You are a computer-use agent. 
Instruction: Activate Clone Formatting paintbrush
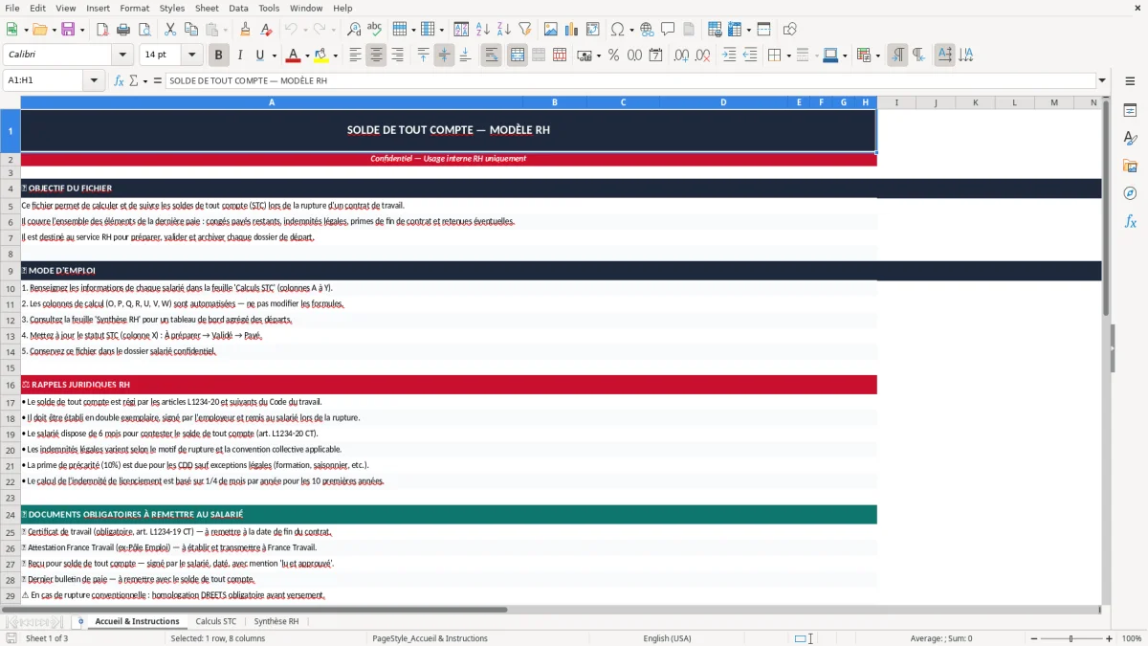(x=246, y=30)
